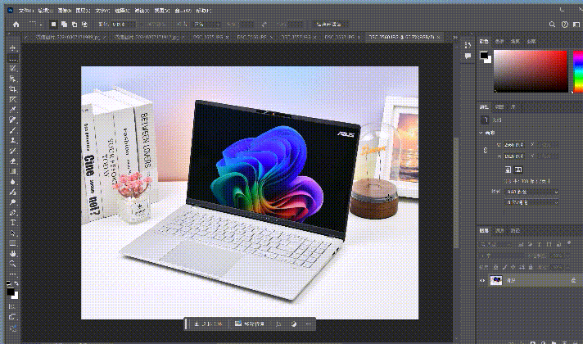Click Remove Background in contextual task bar

(x=250, y=324)
